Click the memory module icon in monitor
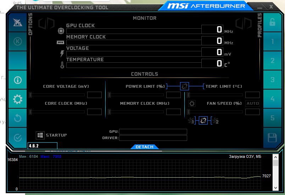 tap(61, 42)
